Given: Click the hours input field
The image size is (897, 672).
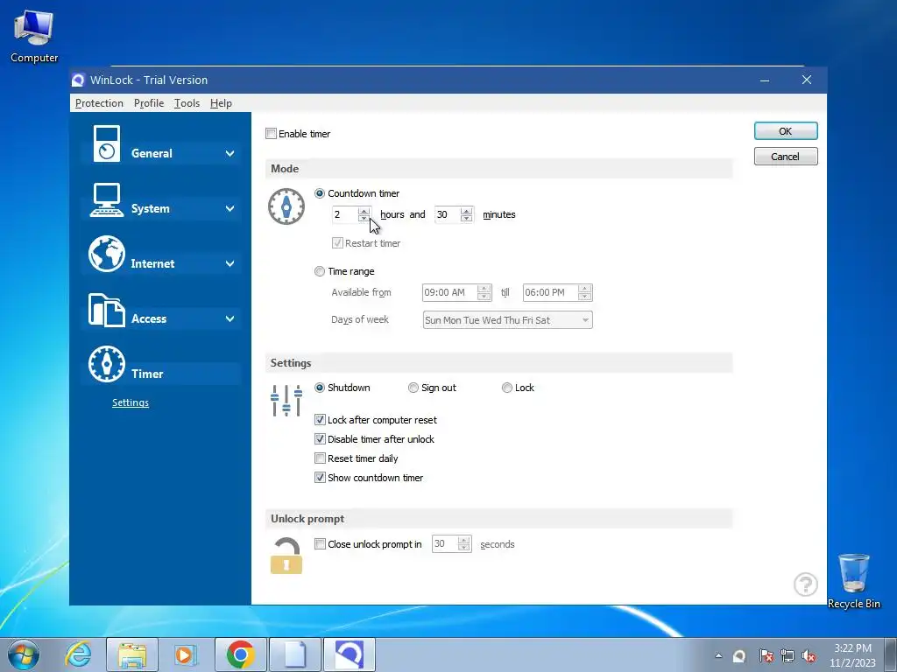Looking at the screenshot, I should point(345,215).
